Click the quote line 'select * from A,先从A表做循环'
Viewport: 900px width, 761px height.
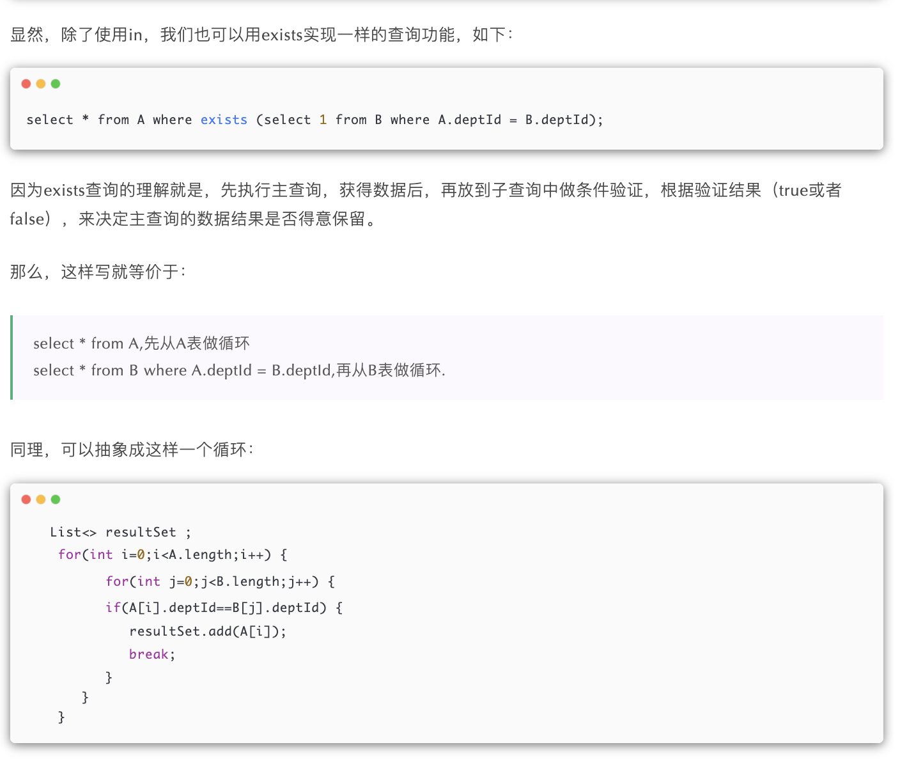point(141,343)
